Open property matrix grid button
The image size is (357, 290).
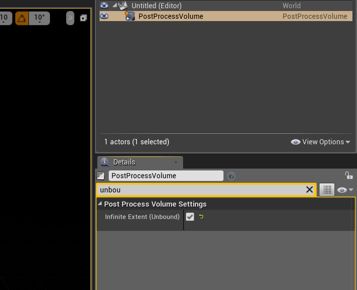tap(327, 190)
